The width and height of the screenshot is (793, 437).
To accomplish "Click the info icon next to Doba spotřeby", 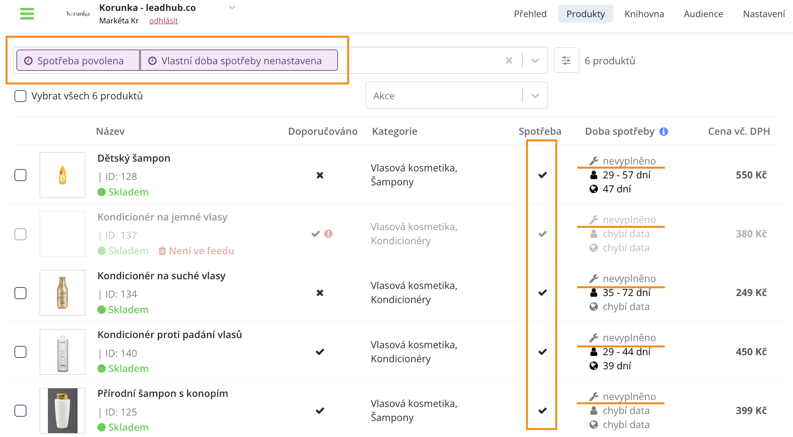I will (664, 132).
